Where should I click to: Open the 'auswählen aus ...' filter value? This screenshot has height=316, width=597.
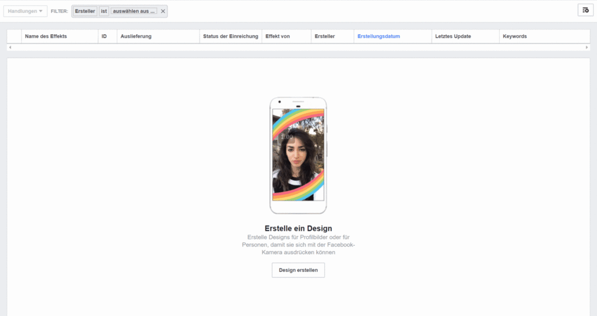134,11
